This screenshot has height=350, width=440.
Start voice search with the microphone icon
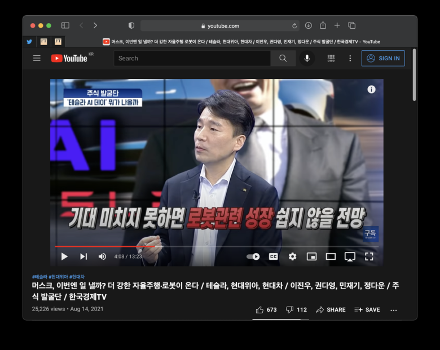pos(307,59)
